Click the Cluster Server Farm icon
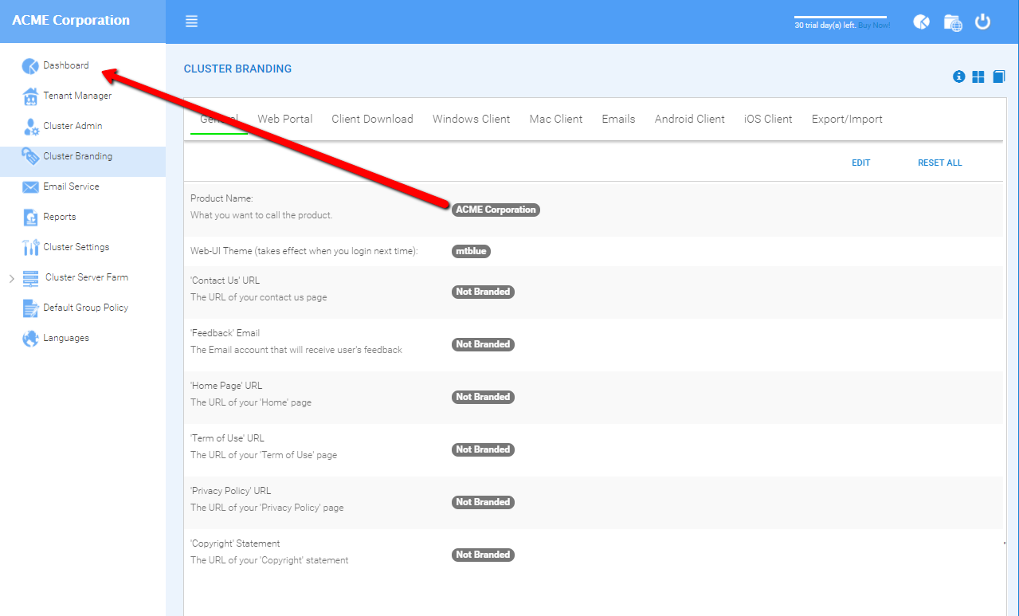 [x=31, y=278]
